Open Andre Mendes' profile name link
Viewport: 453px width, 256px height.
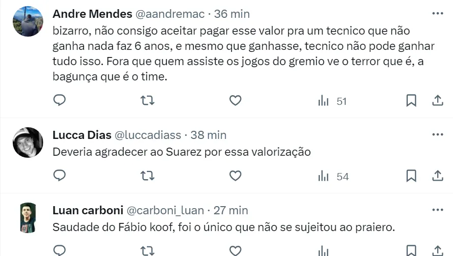tap(92, 14)
